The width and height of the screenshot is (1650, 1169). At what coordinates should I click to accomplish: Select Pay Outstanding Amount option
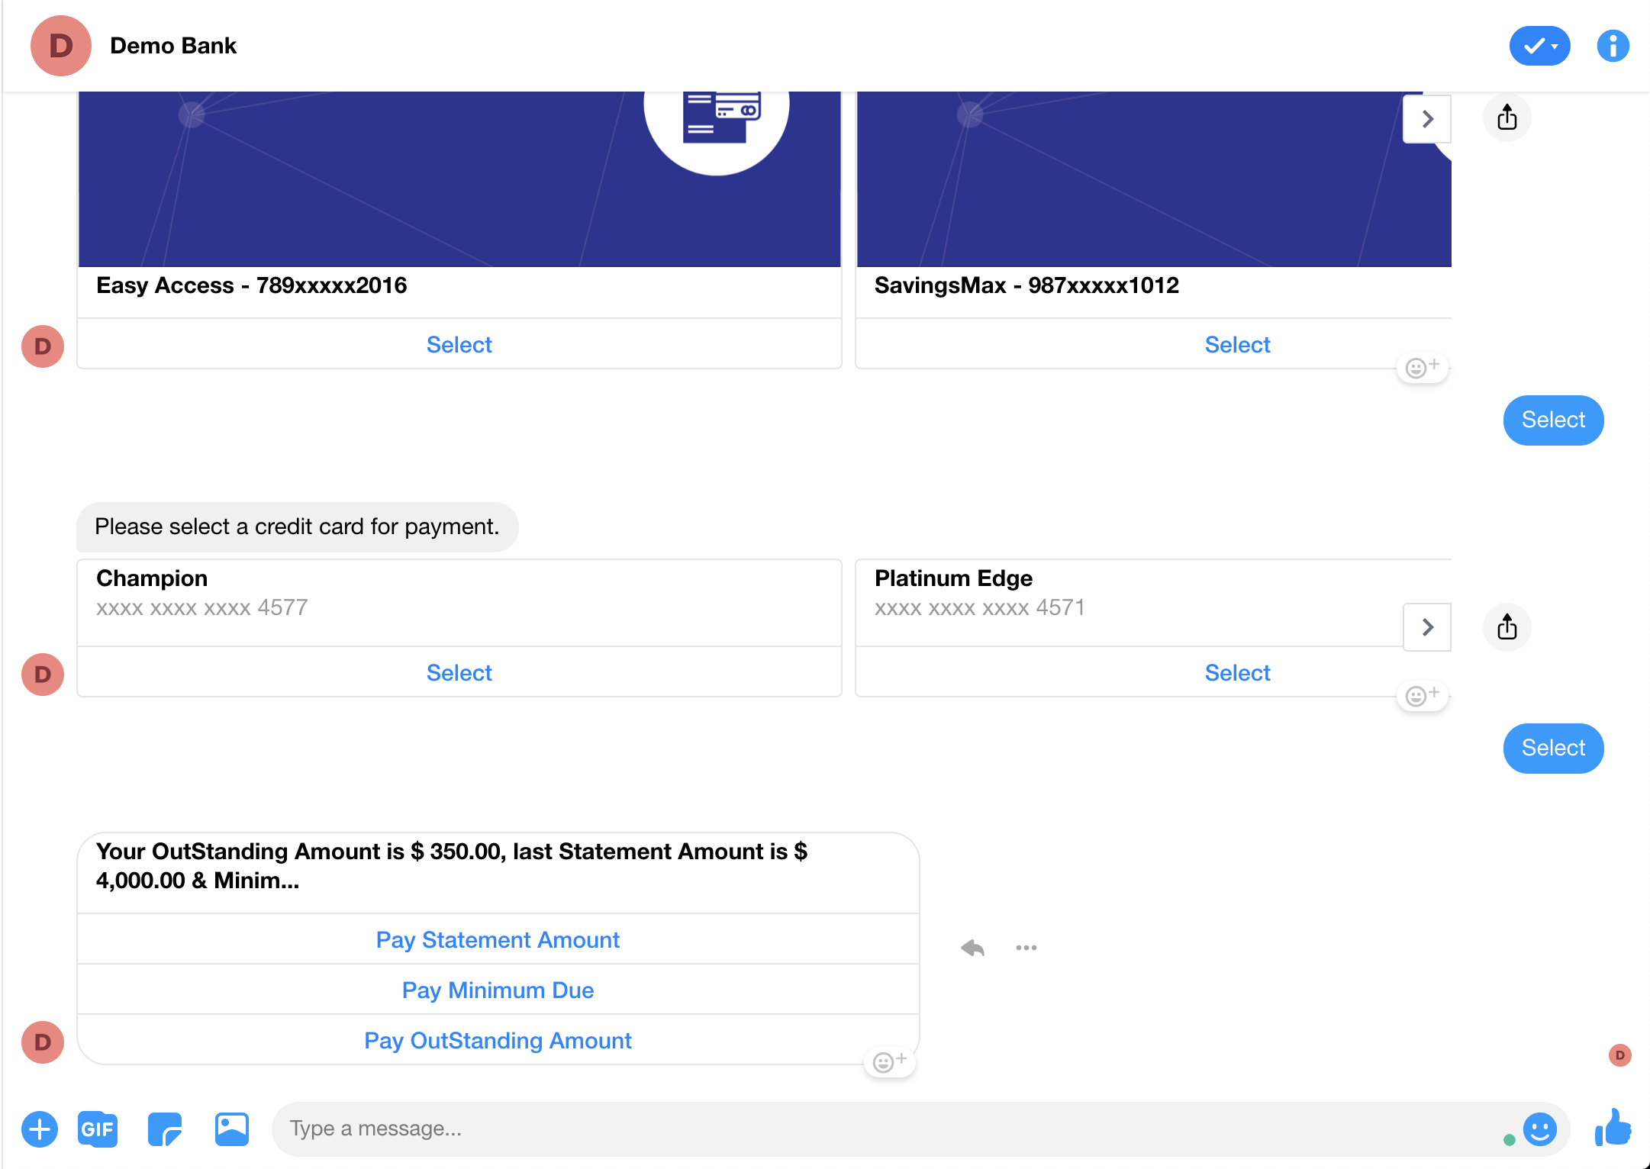click(498, 1042)
